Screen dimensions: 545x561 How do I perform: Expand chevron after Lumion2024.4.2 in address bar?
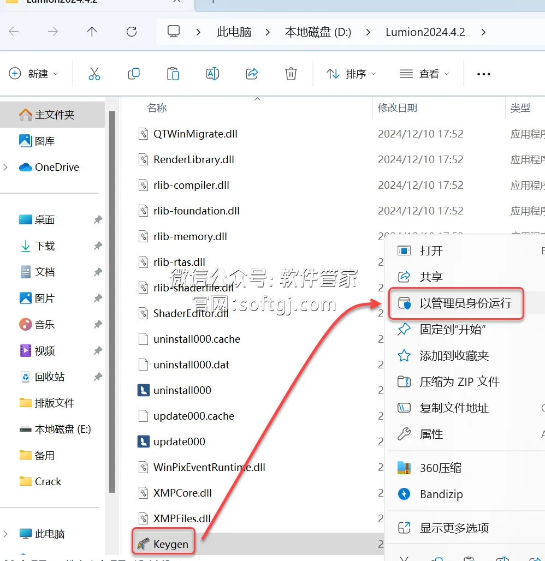483,32
